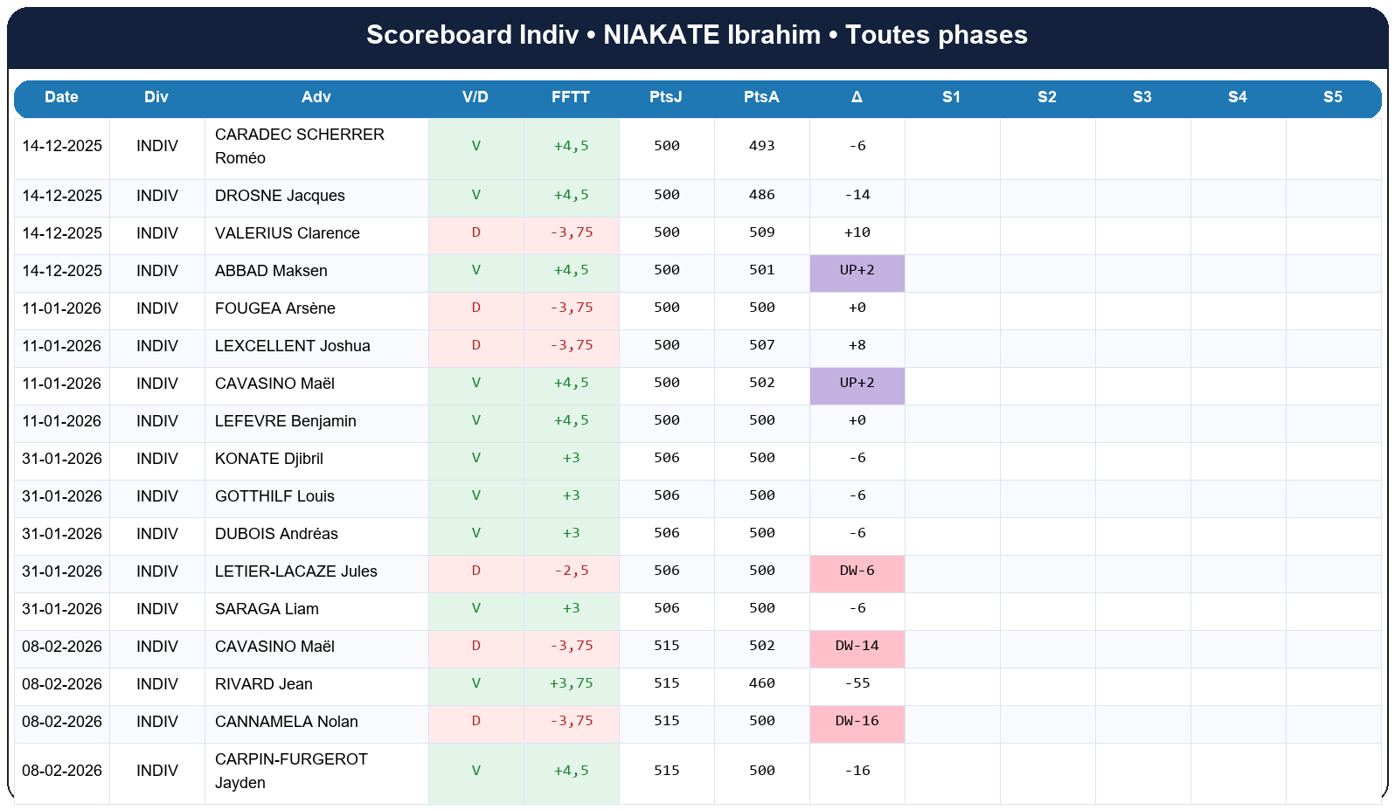
Task: Click the S2 column header
Action: click(1047, 97)
